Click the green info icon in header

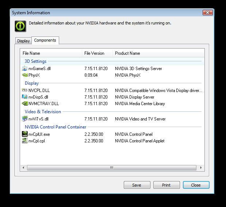tap(20, 26)
